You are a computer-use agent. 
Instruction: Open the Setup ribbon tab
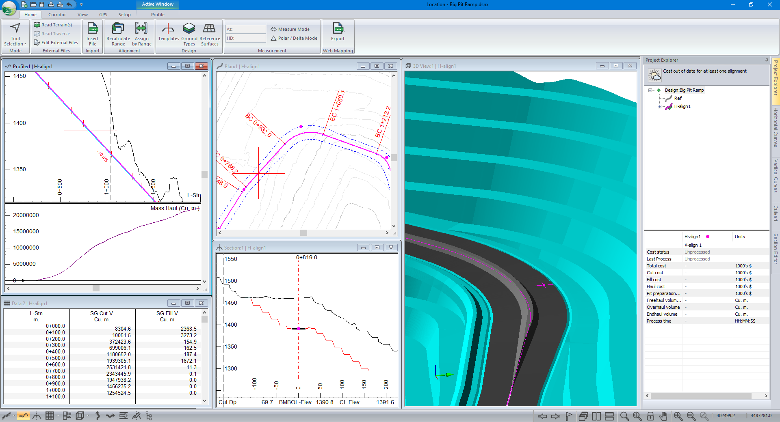(x=124, y=15)
